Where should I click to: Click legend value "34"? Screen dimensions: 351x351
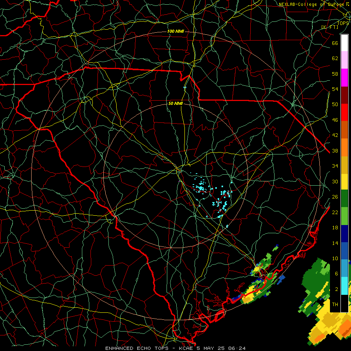[x=335, y=166]
